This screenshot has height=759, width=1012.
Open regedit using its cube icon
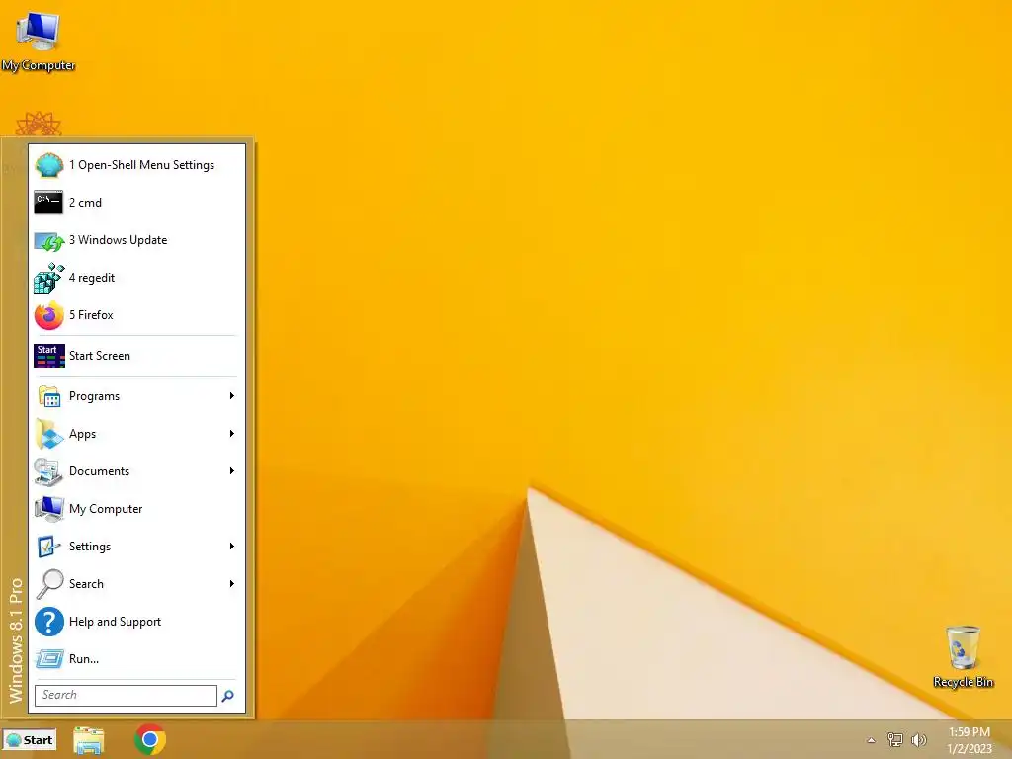click(x=49, y=278)
